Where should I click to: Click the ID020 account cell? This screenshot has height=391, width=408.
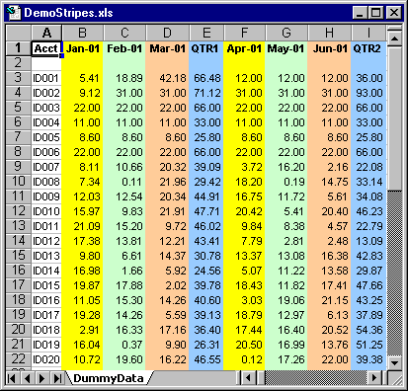(x=46, y=359)
